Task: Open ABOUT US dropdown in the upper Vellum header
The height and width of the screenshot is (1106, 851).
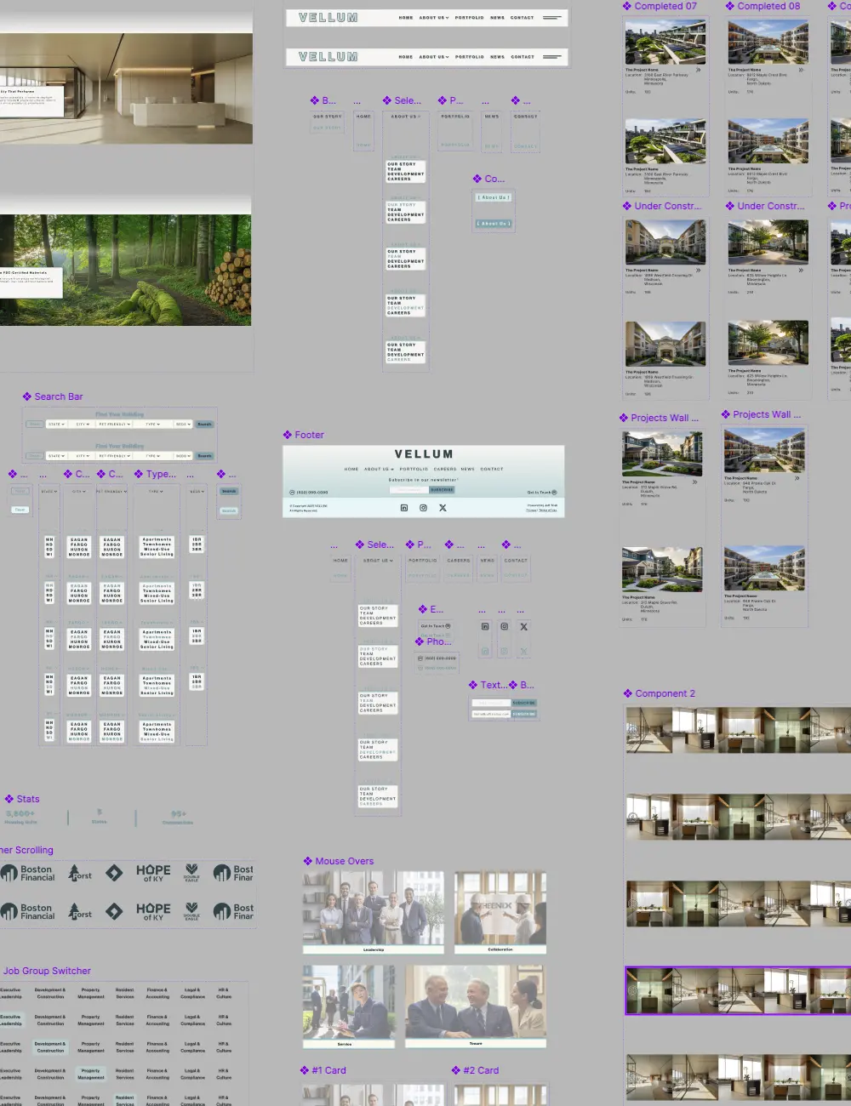Action: pyautogui.click(x=434, y=17)
